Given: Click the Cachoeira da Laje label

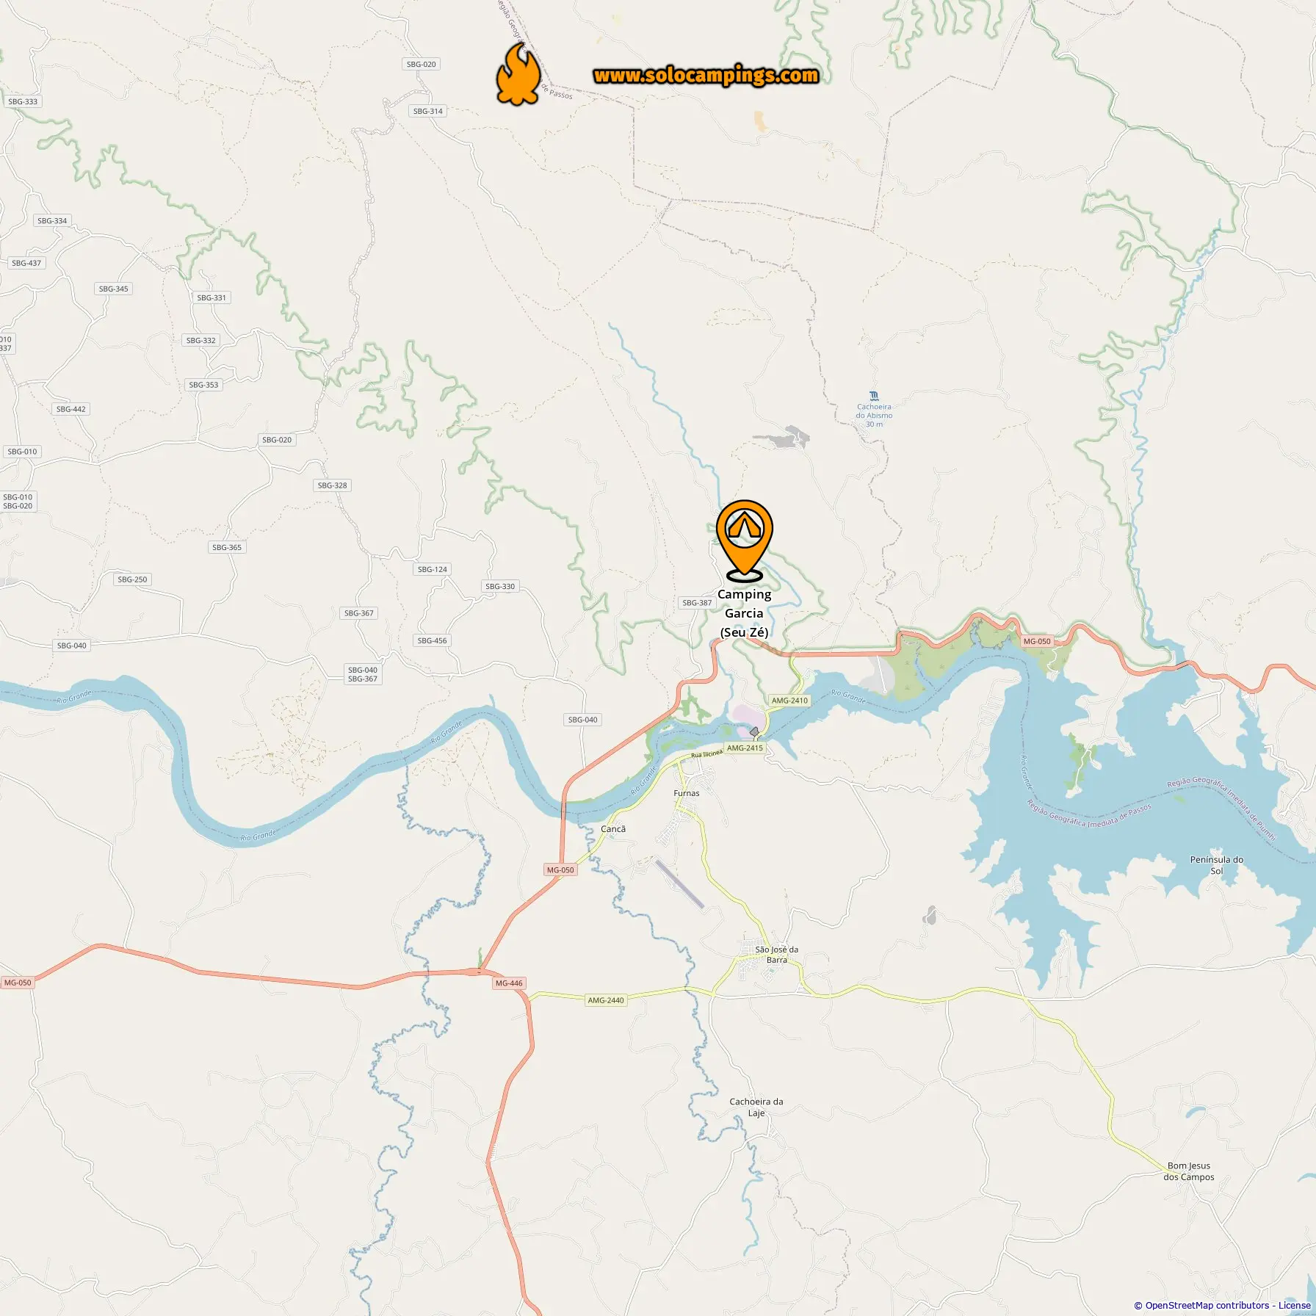Looking at the screenshot, I should tap(756, 1107).
